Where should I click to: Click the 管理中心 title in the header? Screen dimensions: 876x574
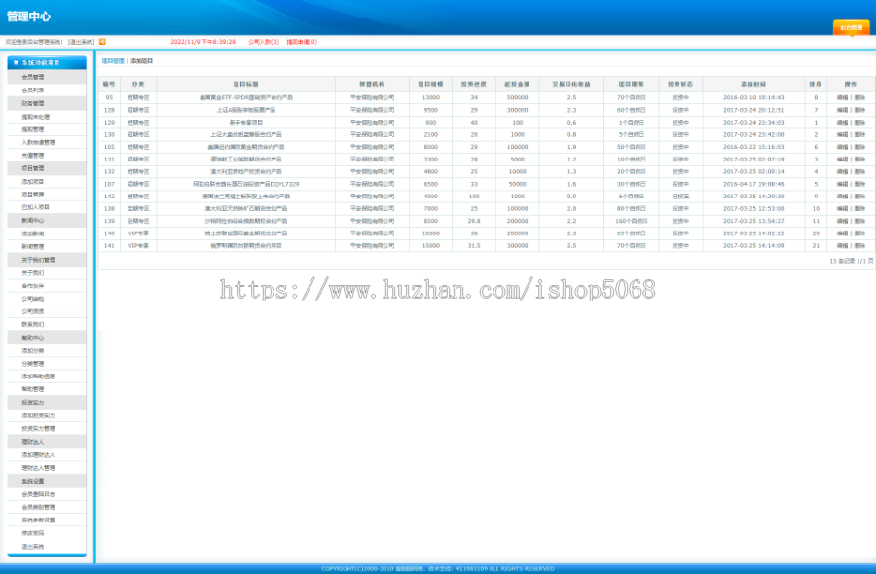coord(28,17)
